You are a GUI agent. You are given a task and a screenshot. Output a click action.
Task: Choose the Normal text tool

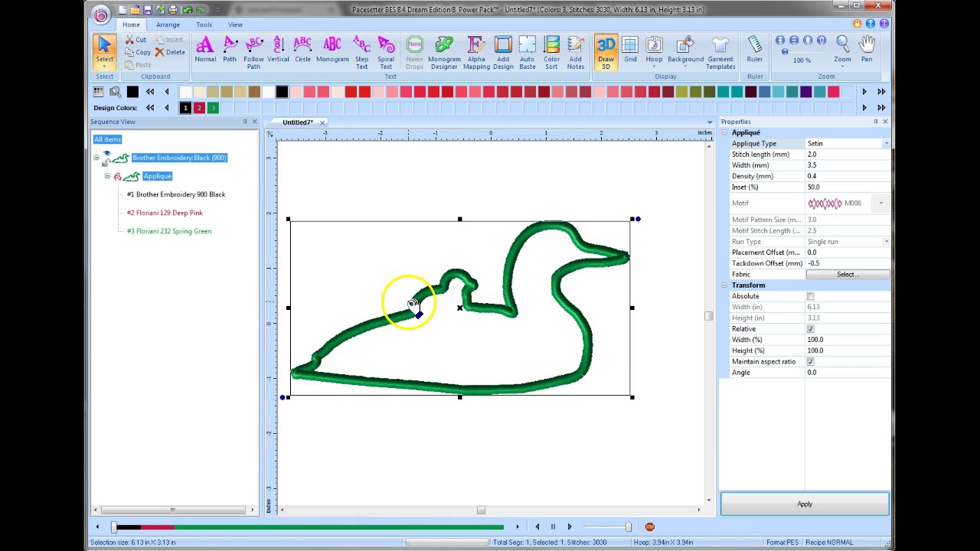point(205,51)
